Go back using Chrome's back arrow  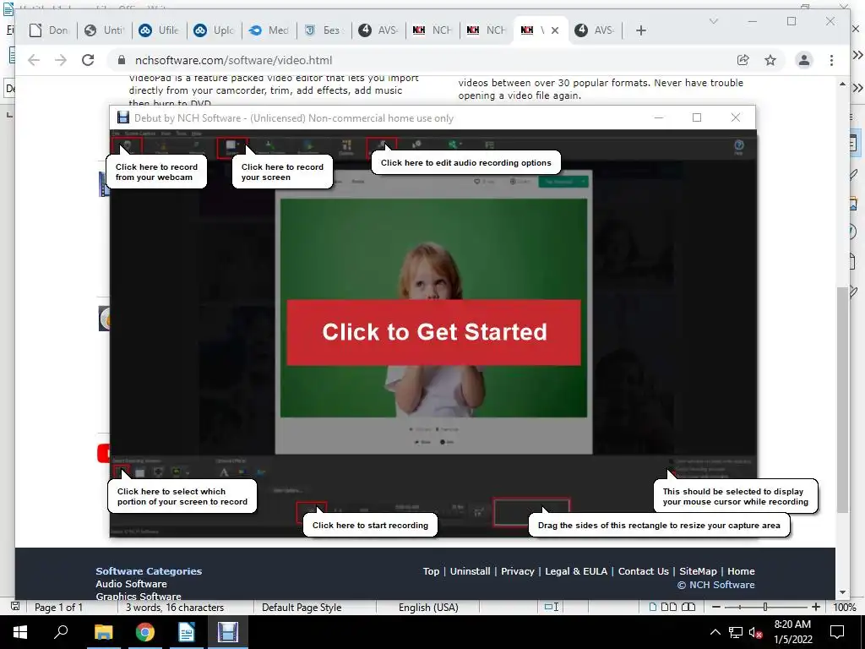(x=34, y=60)
